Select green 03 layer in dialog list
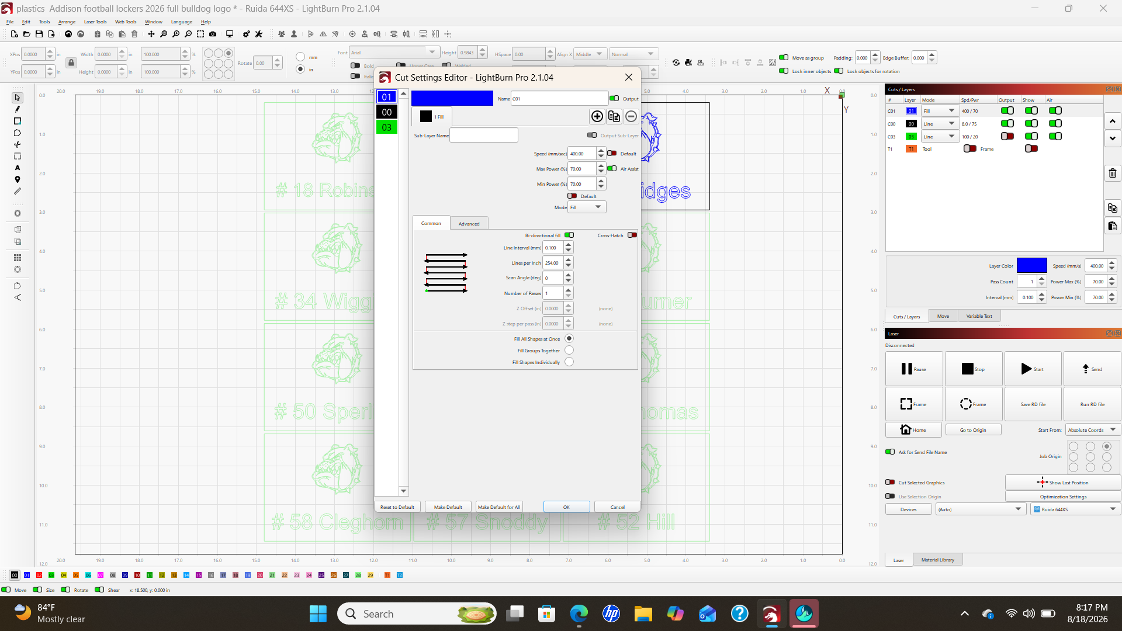The image size is (1122, 631). point(387,127)
